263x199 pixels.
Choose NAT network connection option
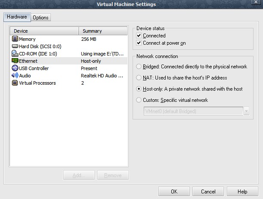click(139, 78)
